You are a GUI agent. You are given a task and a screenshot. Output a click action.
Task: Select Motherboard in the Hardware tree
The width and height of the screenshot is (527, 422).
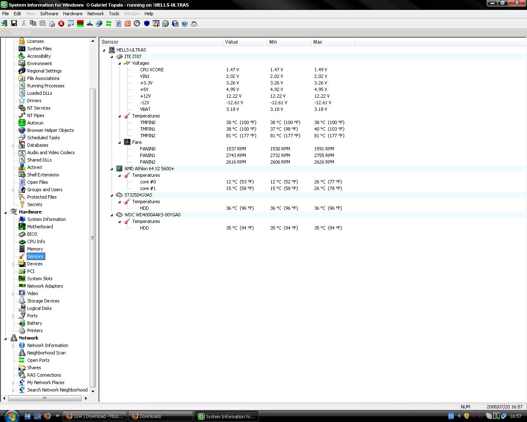pos(40,227)
